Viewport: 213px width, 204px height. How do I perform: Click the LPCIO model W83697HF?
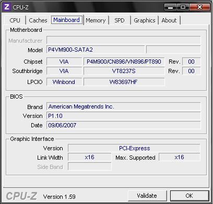(x=124, y=82)
